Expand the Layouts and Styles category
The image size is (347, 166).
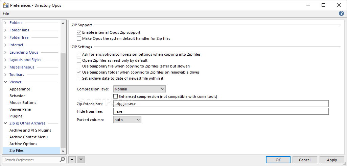coord(5,60)
